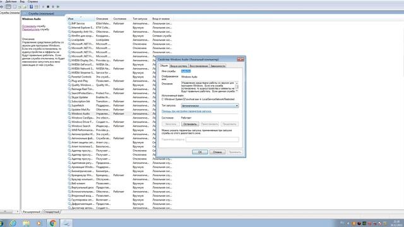
Task: Sort by the Имя column header
Action: click(x=81, y=19)
